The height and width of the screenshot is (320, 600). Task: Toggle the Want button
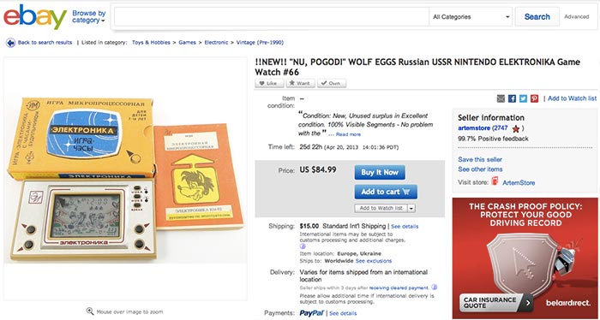point(300,83)
